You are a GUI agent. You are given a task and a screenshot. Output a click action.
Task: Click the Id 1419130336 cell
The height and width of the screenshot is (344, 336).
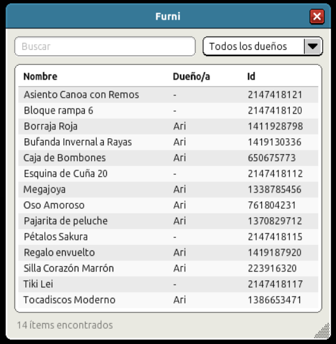275,143
